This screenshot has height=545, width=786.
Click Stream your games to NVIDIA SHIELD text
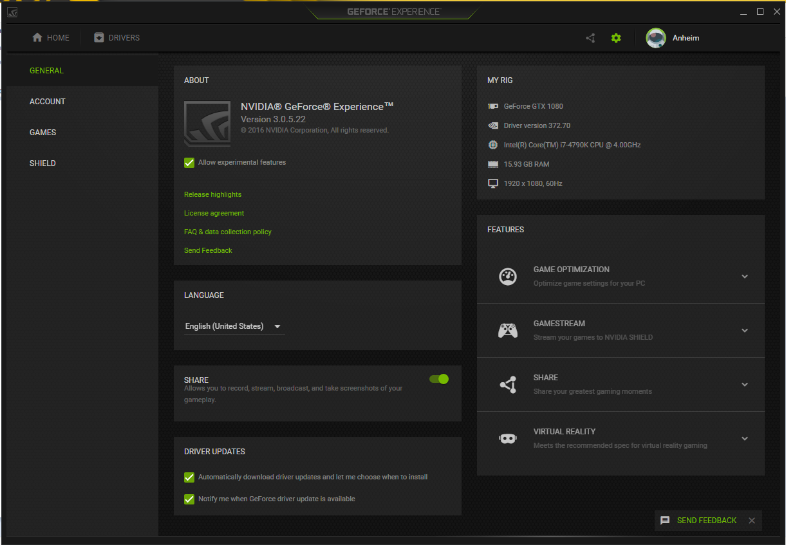click(593, 337)
